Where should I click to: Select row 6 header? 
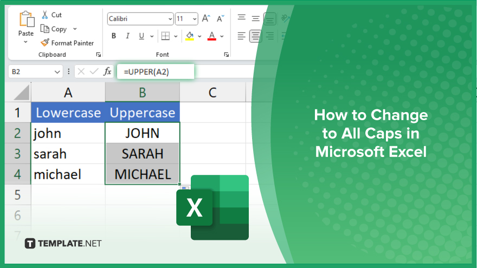[18, 215]
